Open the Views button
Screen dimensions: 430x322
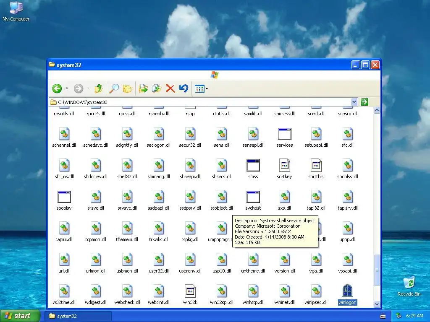[199, 89]
